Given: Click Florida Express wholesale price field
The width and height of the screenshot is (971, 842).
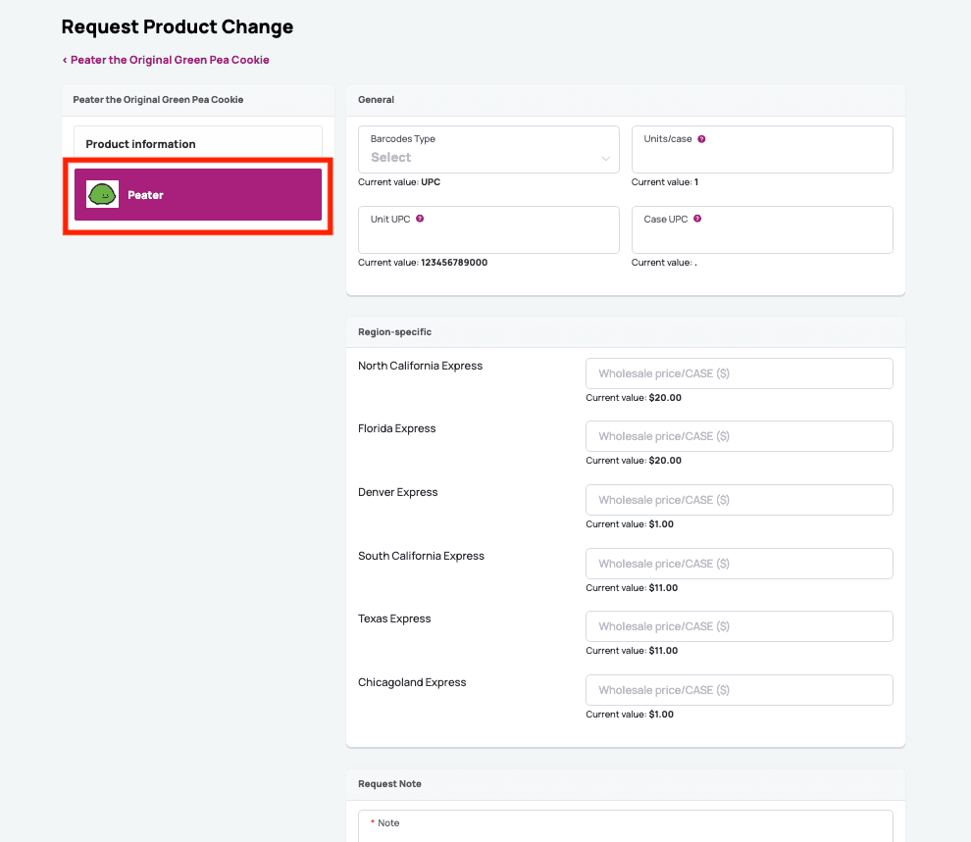Looking at the screenshot, I should [x=739, y=436].
